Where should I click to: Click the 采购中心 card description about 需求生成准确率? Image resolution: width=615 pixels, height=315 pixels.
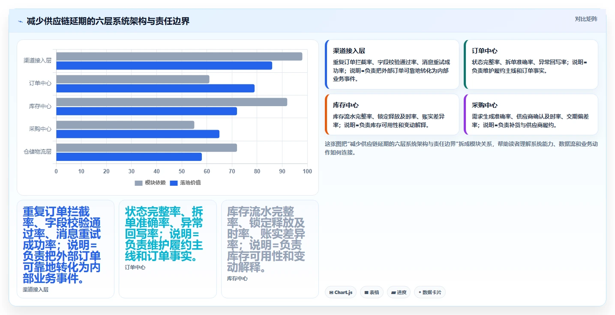(x=530, y=121)
